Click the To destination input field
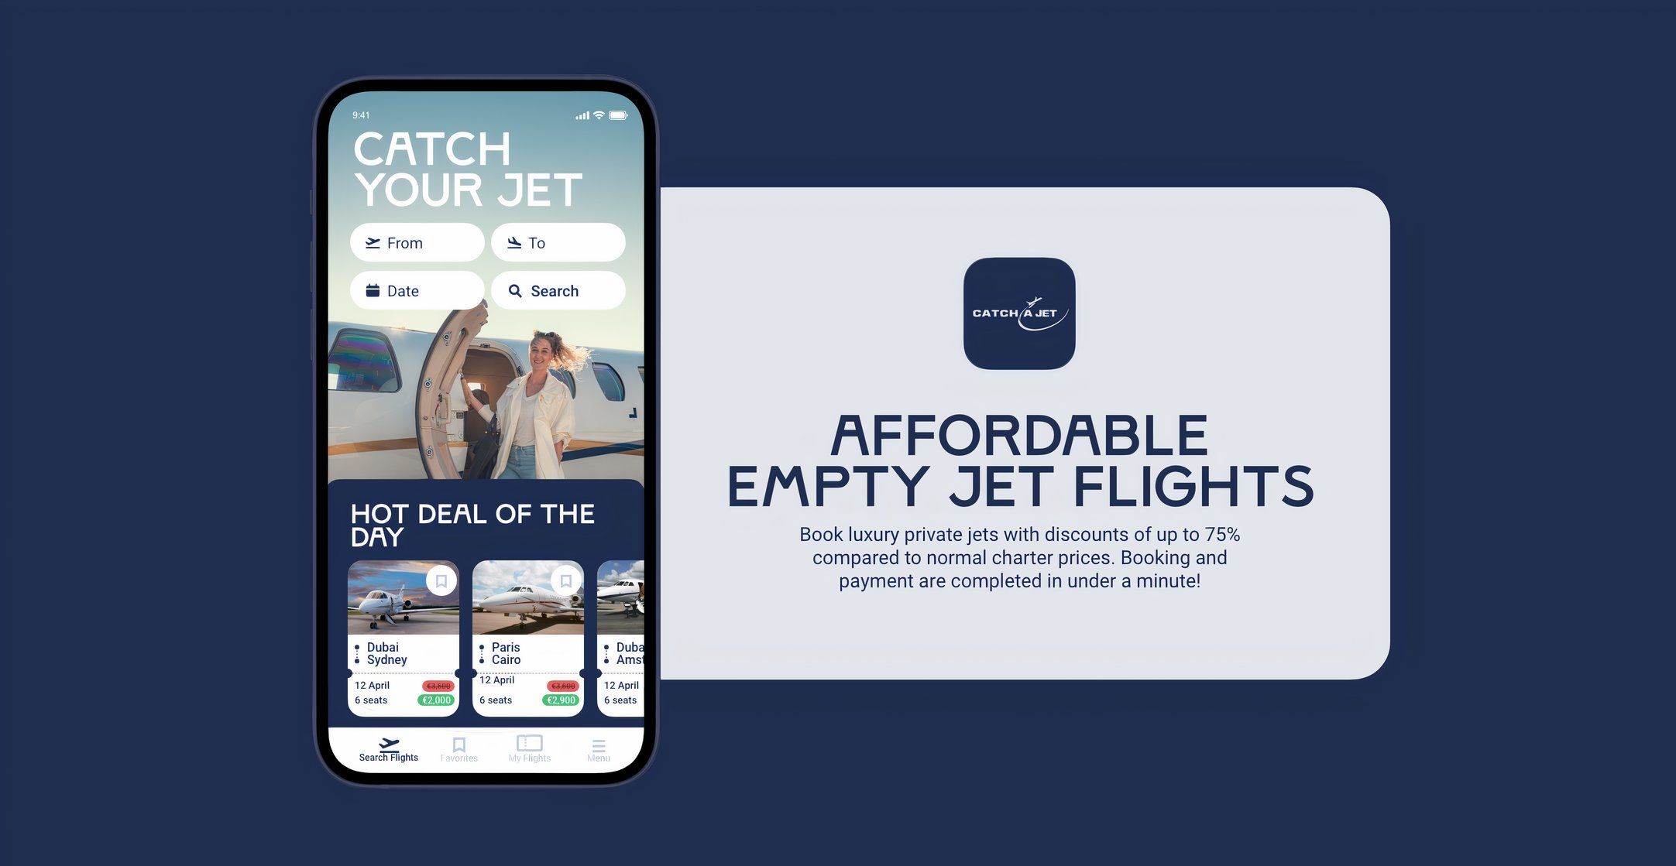Viewport: 1676px width, 866px height. pyautogui.click(x=557, y=241)
